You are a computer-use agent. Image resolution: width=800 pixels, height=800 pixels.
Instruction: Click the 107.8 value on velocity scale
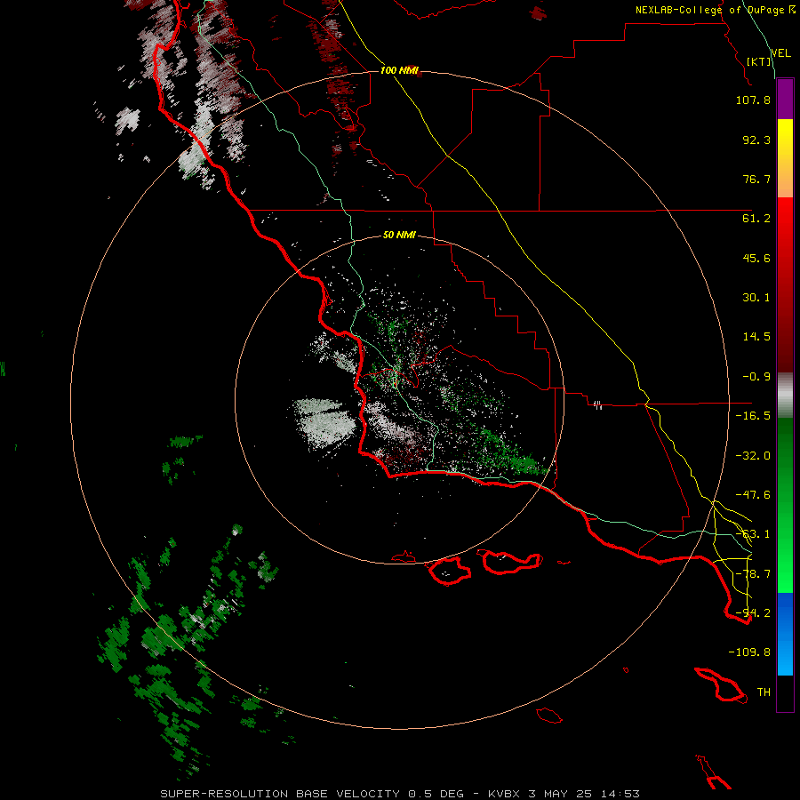(x=753, y=100)
